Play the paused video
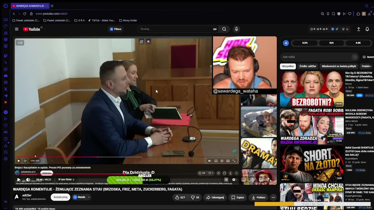 [x=19, y=180]
